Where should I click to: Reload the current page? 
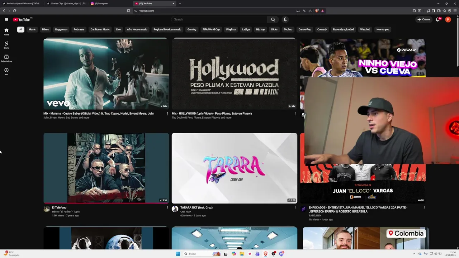click(x=15, y=11)
